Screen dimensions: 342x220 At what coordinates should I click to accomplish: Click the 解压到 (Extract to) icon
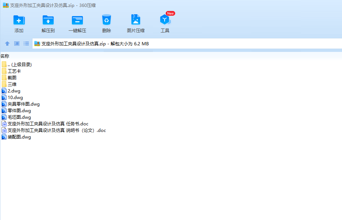pos(48,20)
